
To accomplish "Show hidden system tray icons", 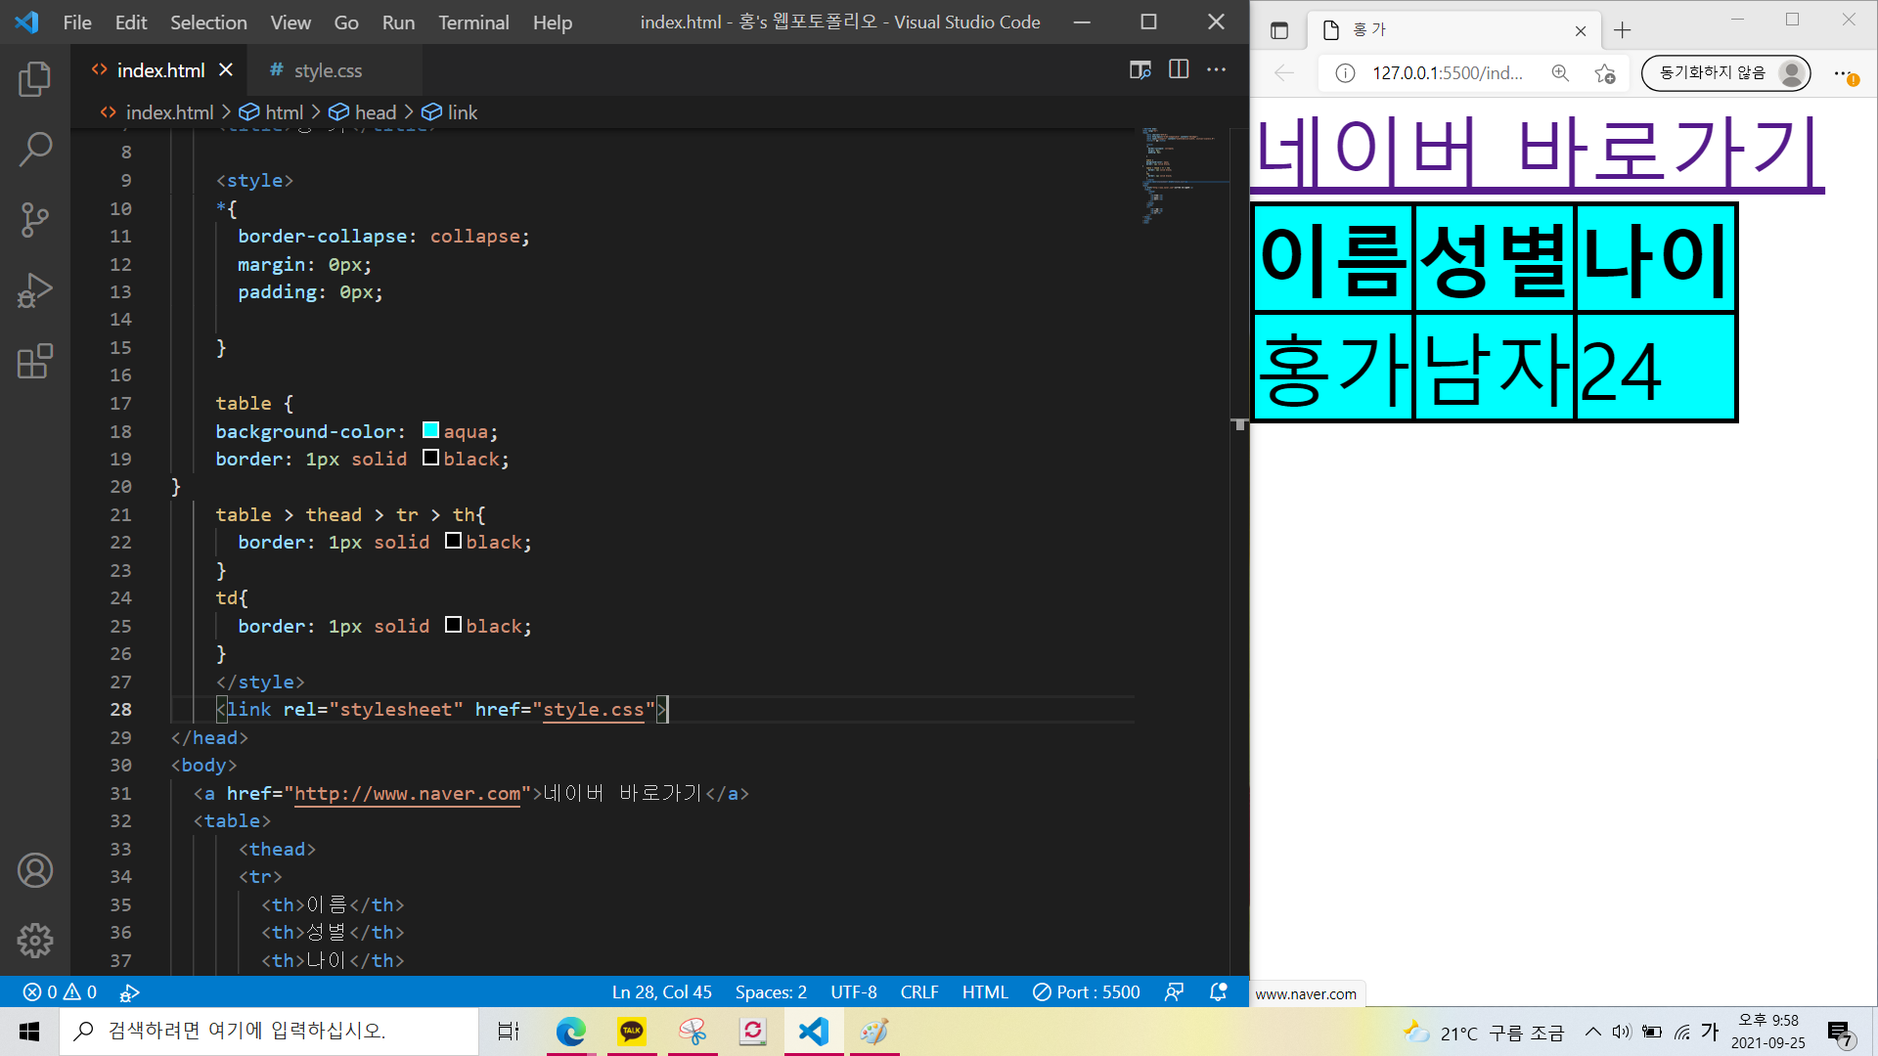I will click(x=1593, y=1032).
